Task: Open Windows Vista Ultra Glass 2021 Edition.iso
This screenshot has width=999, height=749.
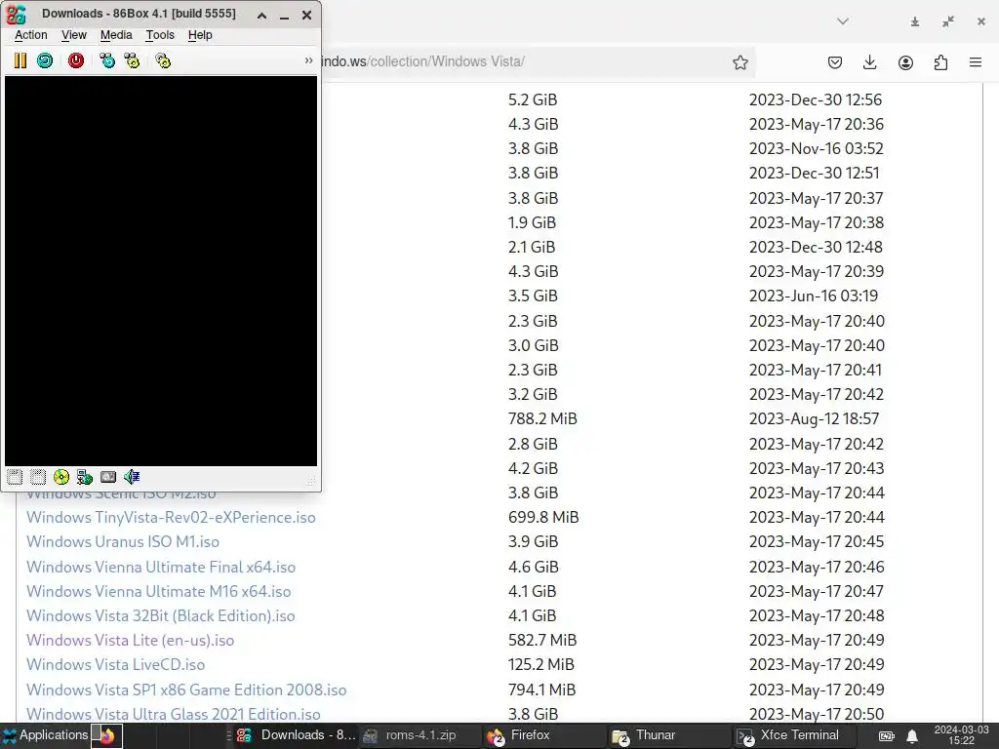Action: 173,714
